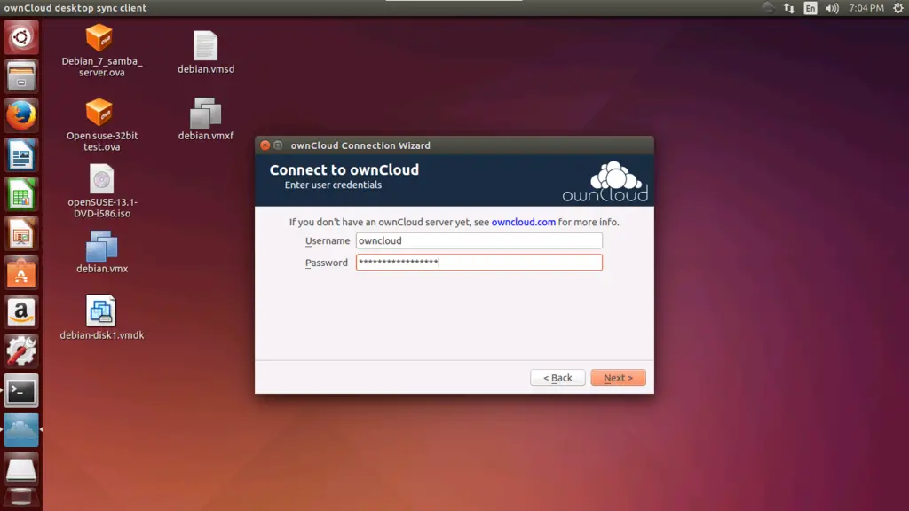Open Firefox from the launcher

click(21, 115)
